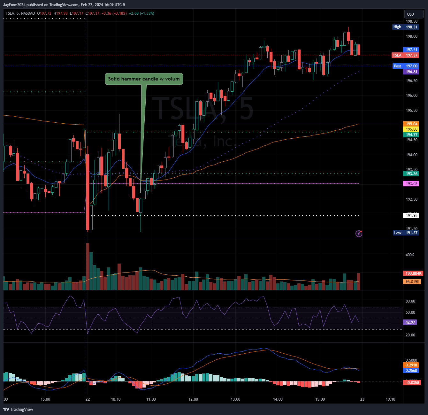Click the 195.50 price axis label
Image resolution: width=428 pixels, height=415 pixels.
tap(411, 111)
